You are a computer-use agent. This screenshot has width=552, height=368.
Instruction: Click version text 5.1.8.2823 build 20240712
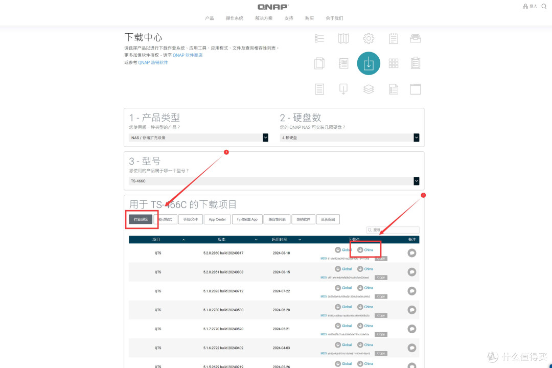click(223, 291)
